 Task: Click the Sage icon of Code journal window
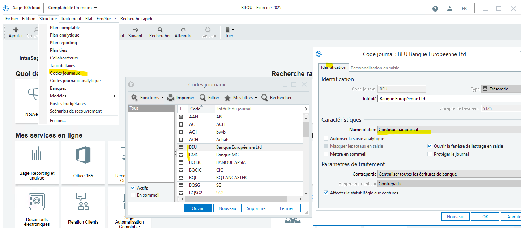point(319,54)
